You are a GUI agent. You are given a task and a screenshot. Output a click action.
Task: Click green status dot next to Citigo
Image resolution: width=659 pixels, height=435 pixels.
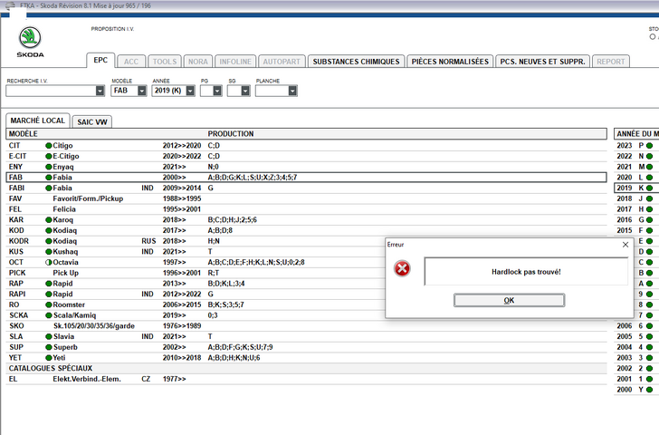49,146
